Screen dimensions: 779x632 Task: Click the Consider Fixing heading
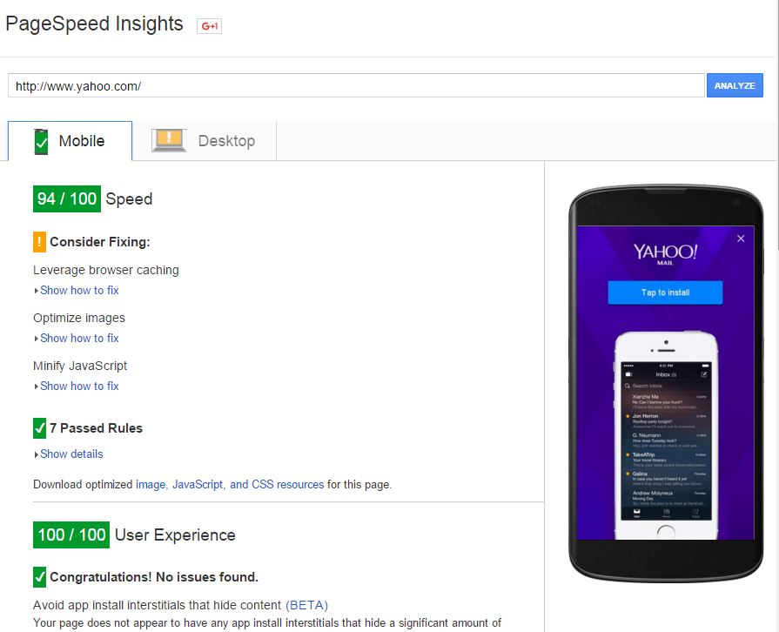pos(100,242)
